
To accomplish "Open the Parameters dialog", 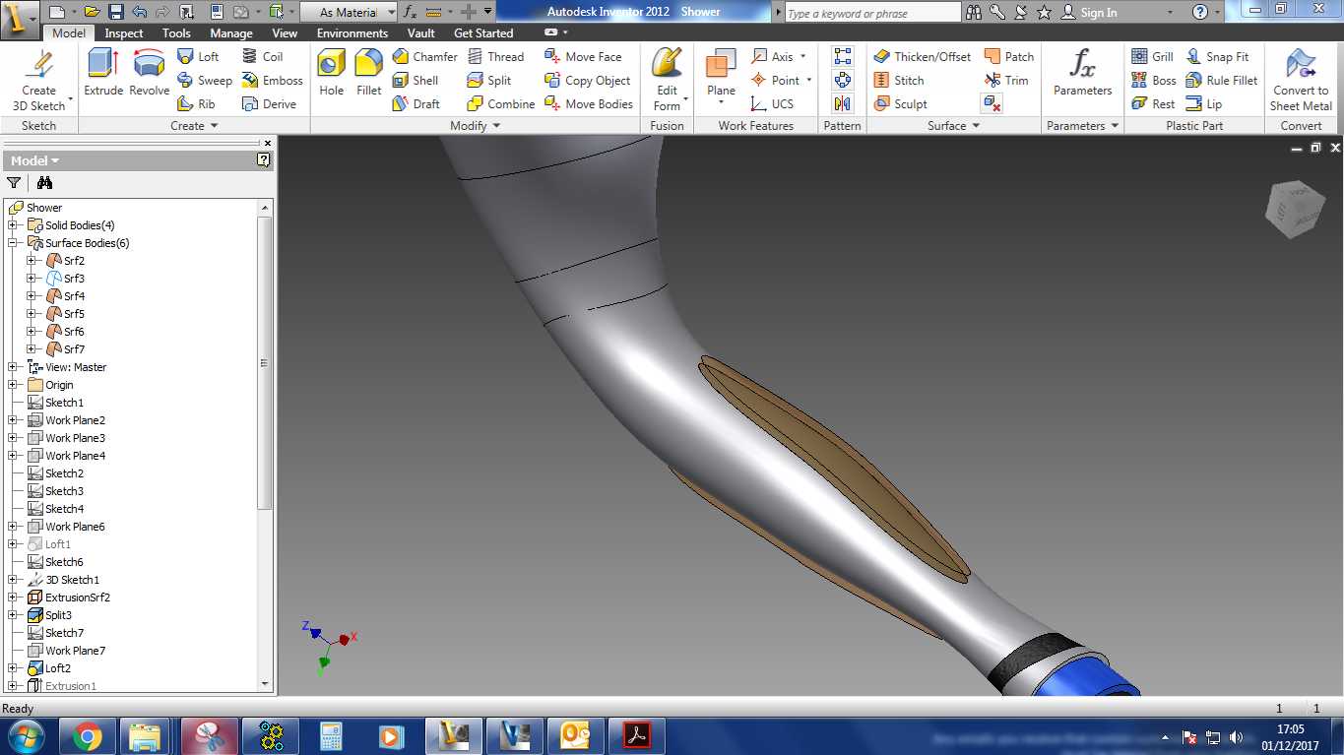I will [x=1082, y=73].
